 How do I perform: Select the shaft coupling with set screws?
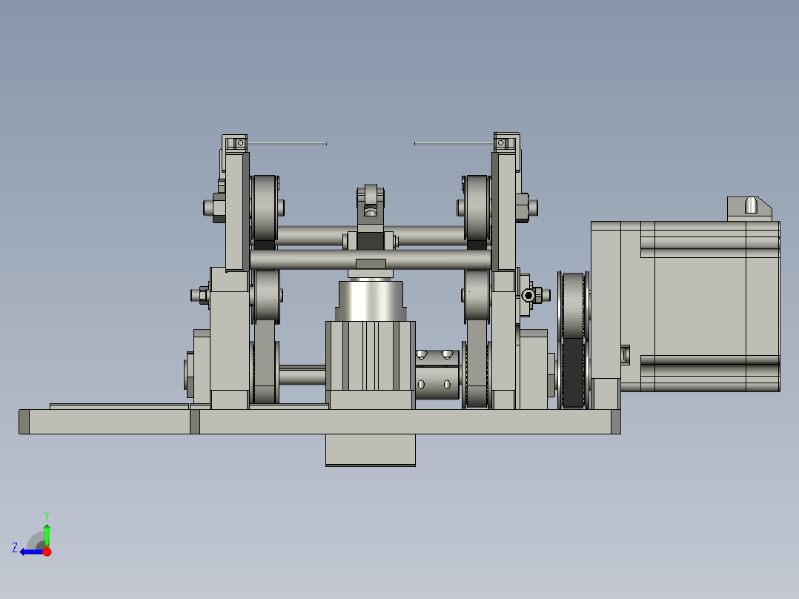point(437,374)
